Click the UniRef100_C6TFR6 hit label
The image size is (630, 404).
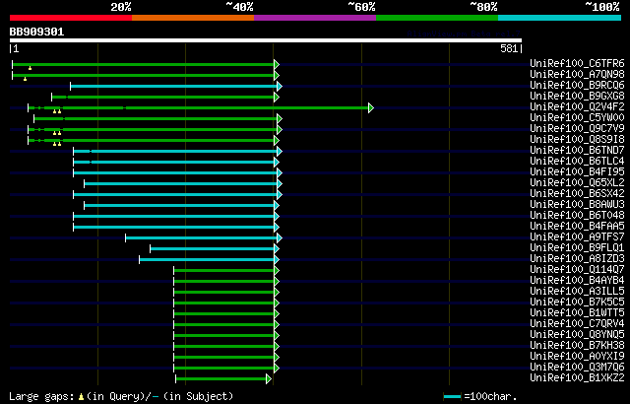578,63
